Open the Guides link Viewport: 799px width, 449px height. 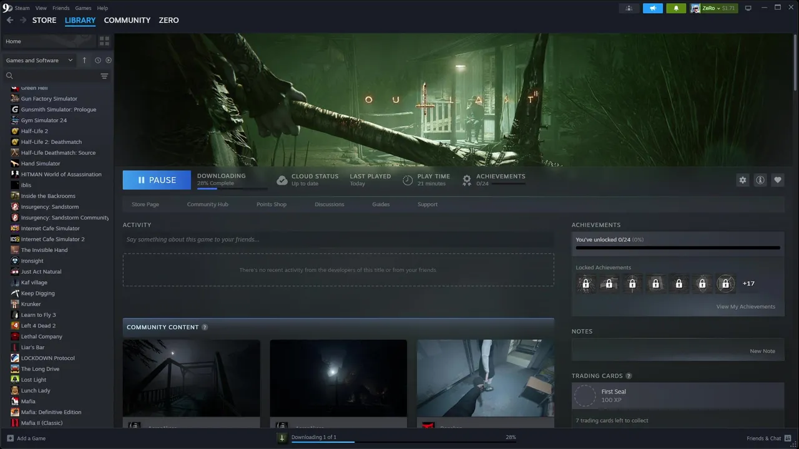click(381, 205)
